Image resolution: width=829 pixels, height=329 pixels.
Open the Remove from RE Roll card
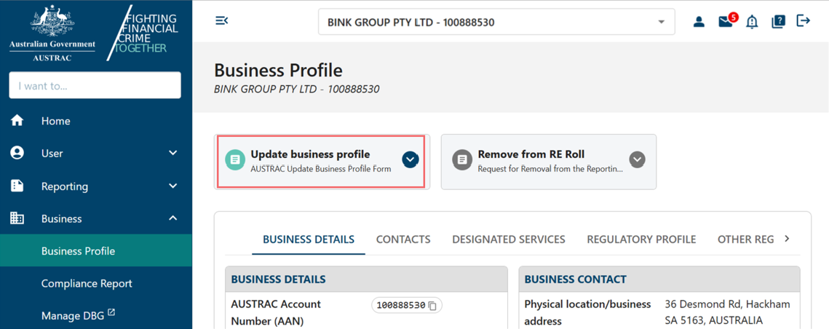549,162
